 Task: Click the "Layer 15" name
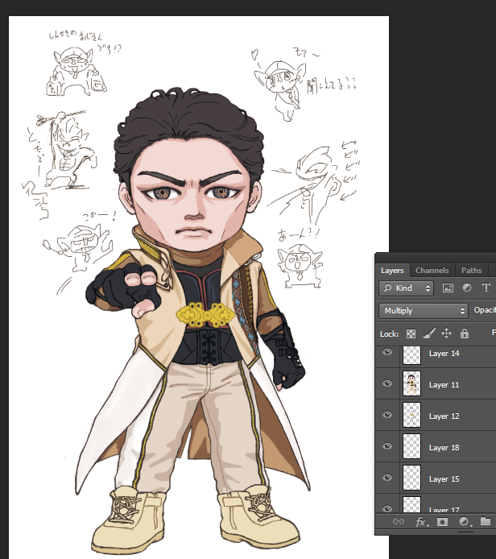coord(444,479)
